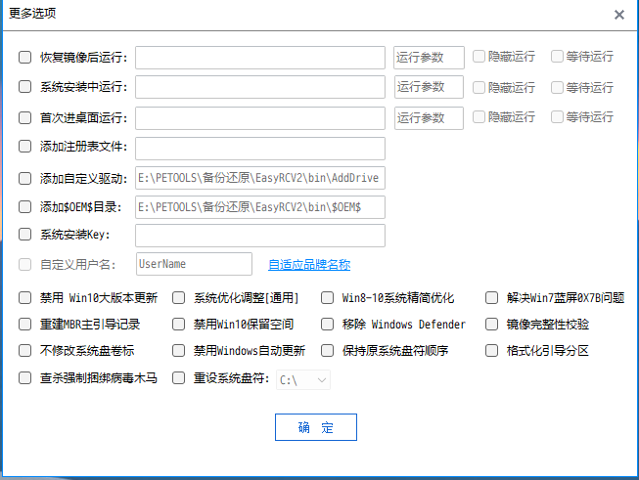The width and height of the screenshot is (639, 480).
Task: Open the C:\ drive letter dropdown
Action: [303, 380]
